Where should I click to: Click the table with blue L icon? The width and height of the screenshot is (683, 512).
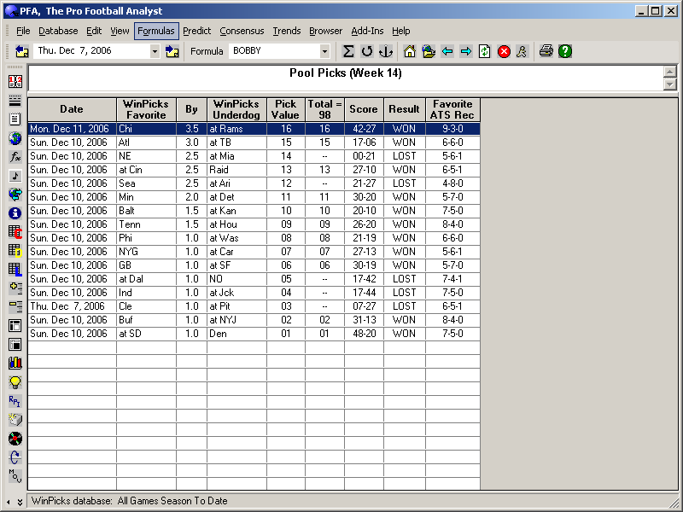pos(15,269)
